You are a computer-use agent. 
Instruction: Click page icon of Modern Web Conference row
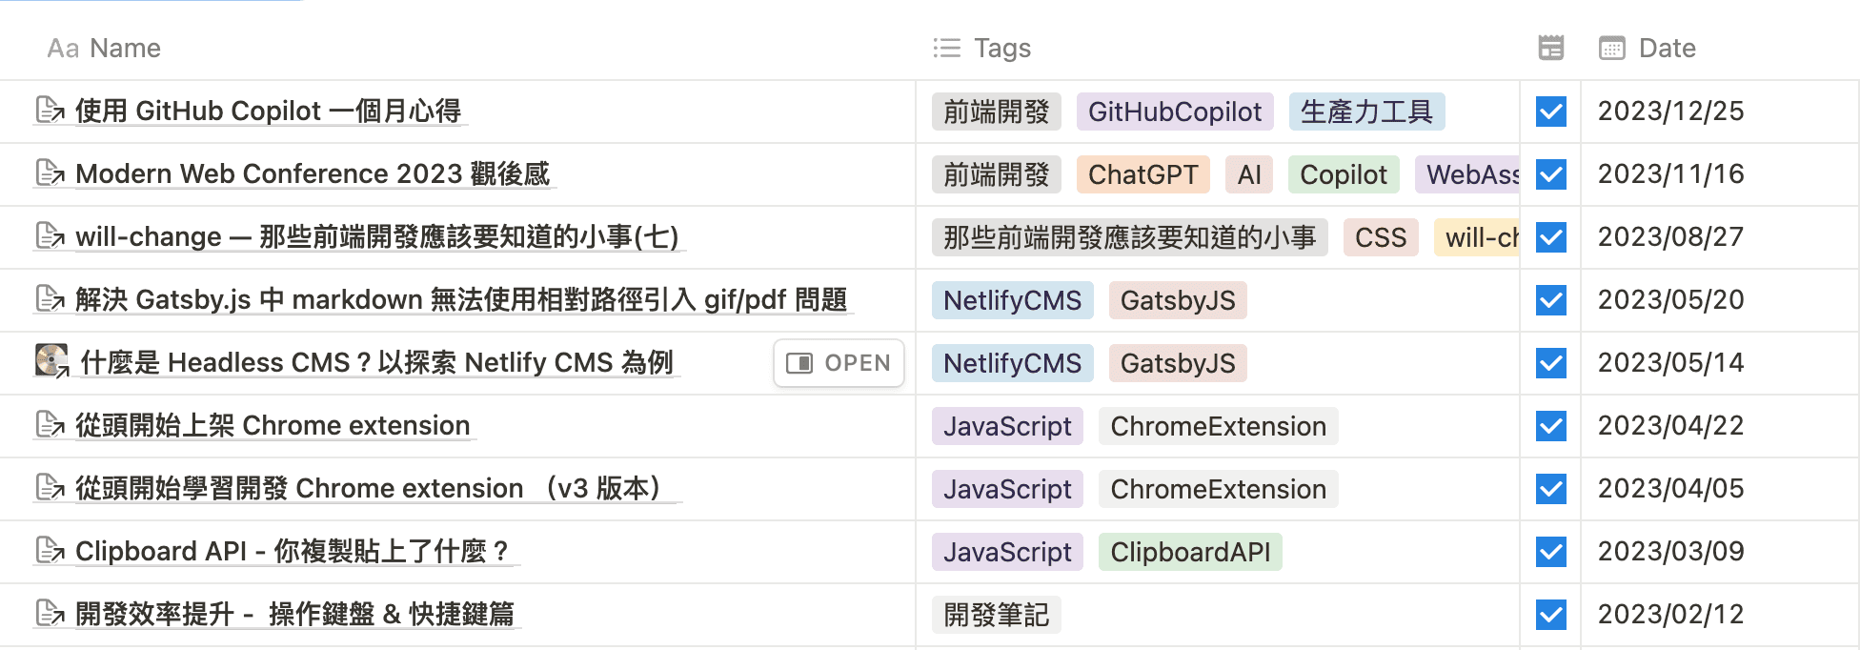(x=50, y=173)
